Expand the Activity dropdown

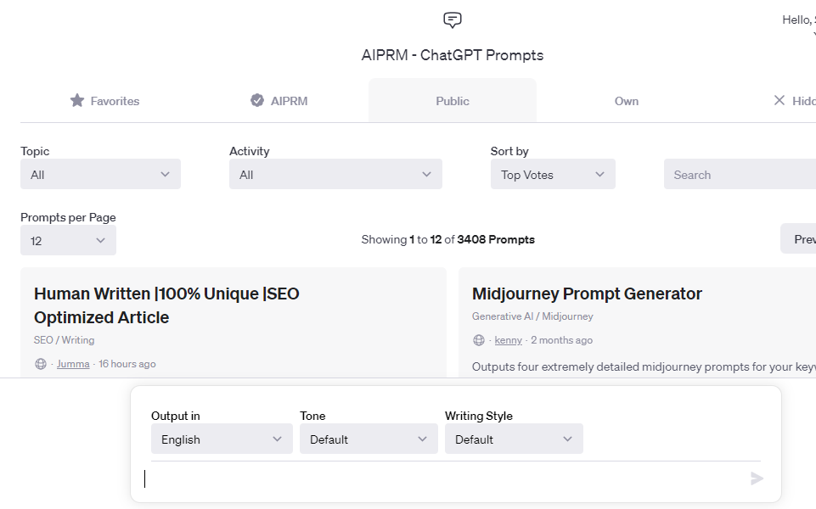335,174
